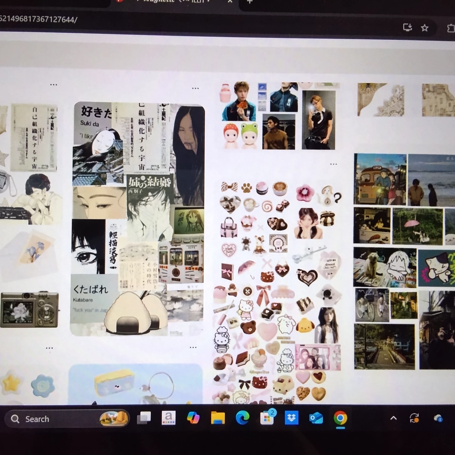455x455 pixels.
Task: Open Task View from the taskbar
Action: (x=144, y=418)
